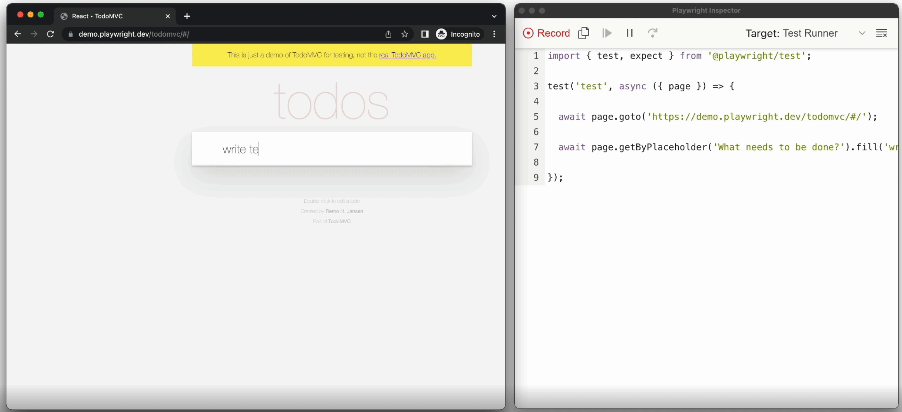Close the React • TodoMVC tab
Image resolution: width=902 pixels, height=412 pixels.
(168, 16)
